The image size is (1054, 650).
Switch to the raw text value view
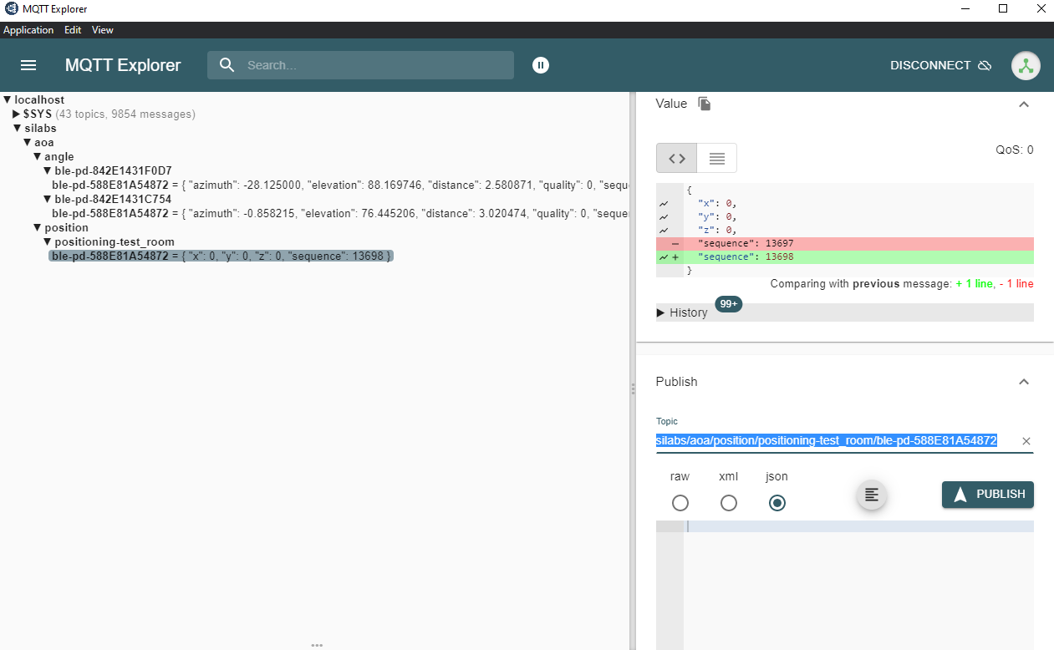coord(716,158)
